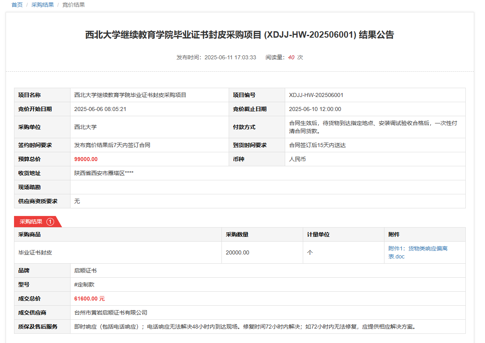This screenshot has height=343, width=485.
Task: Open attachment 货物类响应偏离表.doc
Action: point(418,252)
